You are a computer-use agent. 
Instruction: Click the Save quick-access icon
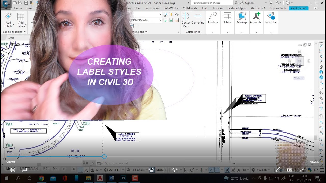pos(26,3)
